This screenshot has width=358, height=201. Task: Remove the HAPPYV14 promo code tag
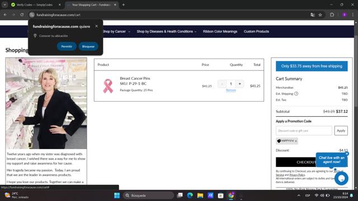(296, 141)
